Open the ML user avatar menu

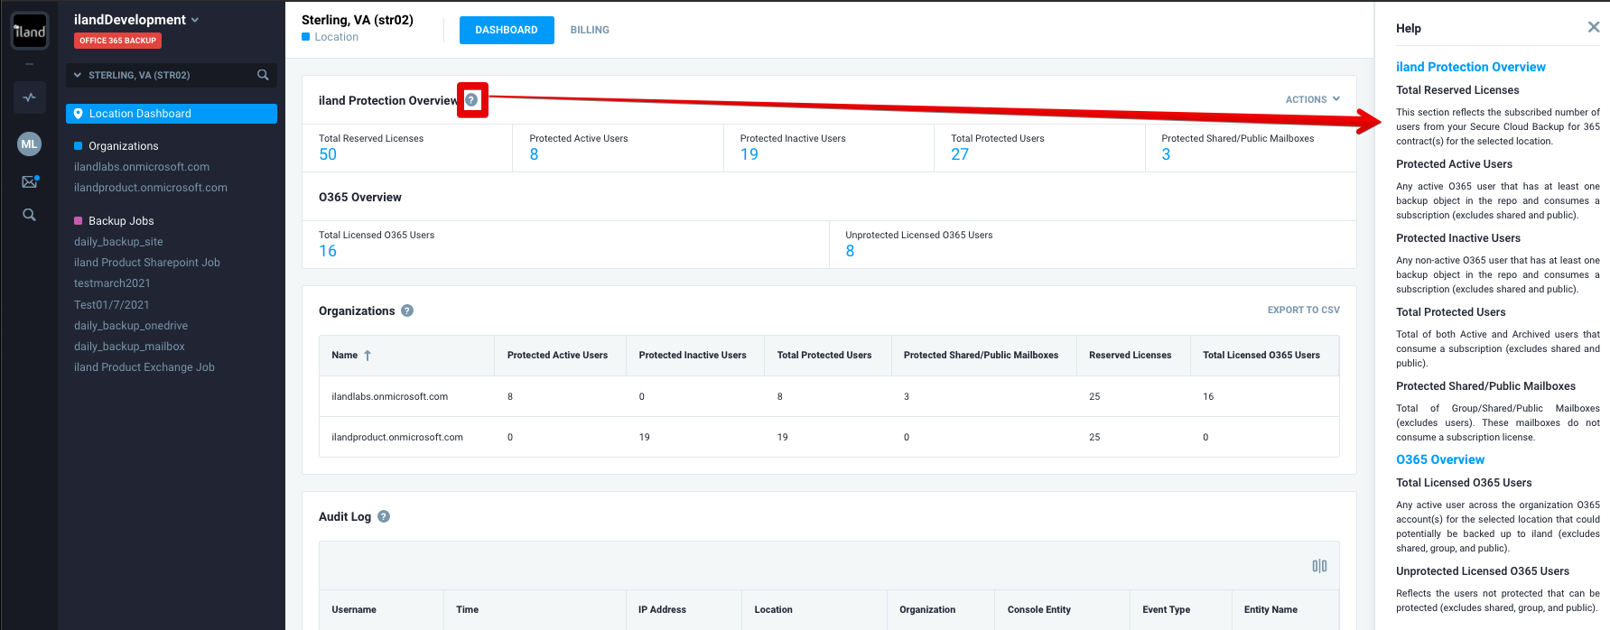coord(29,144)
